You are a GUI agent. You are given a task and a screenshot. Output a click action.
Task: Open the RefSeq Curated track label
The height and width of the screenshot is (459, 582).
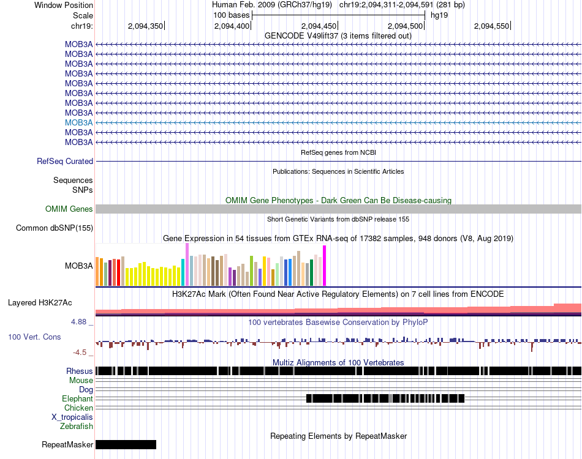65,162
